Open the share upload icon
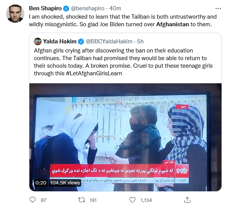 click(x=187, y=200)
